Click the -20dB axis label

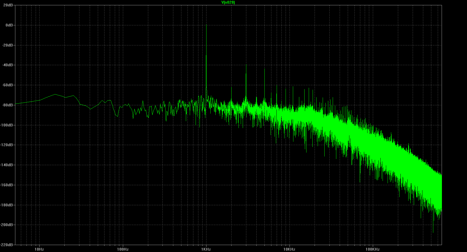click(8, 45)
